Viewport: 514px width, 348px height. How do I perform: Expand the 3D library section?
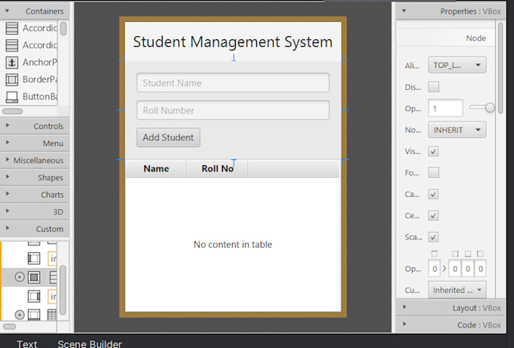click(x=8, y=211)
